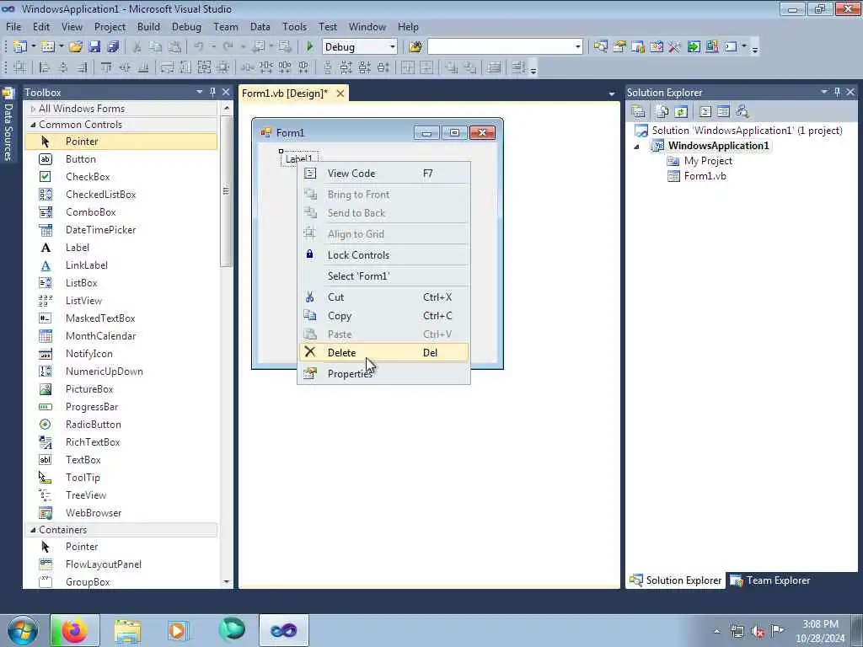Collapse the Common Controls toolbox group
This screenshot has height=647, width=863.
point(33,125)
